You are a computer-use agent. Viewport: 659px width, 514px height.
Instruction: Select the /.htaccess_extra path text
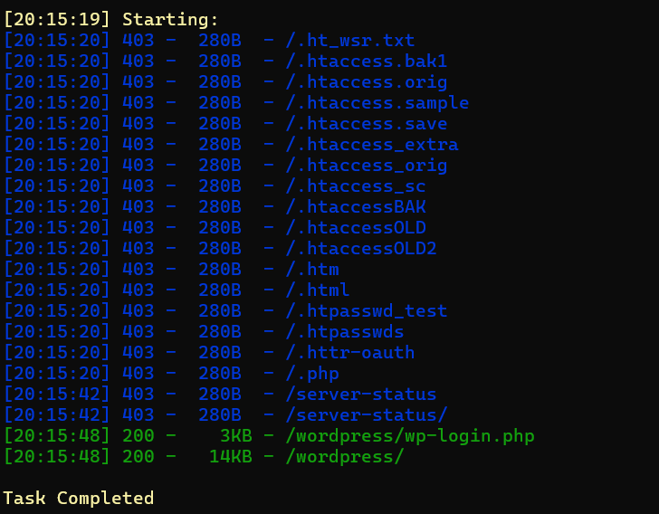tap(372, 145)
